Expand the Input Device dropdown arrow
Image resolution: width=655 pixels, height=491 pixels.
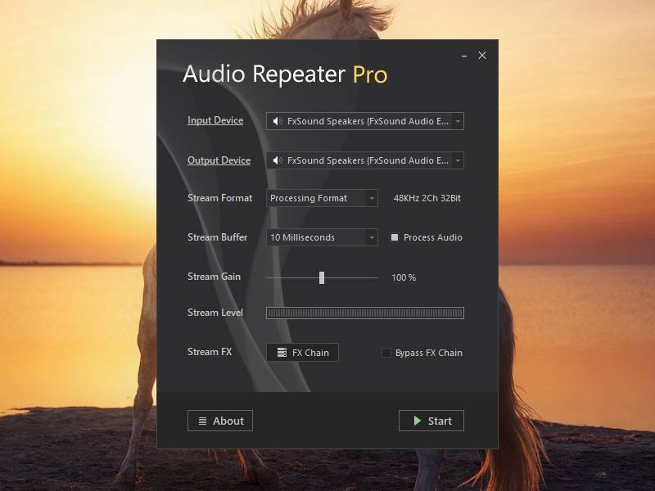point(458,121)
